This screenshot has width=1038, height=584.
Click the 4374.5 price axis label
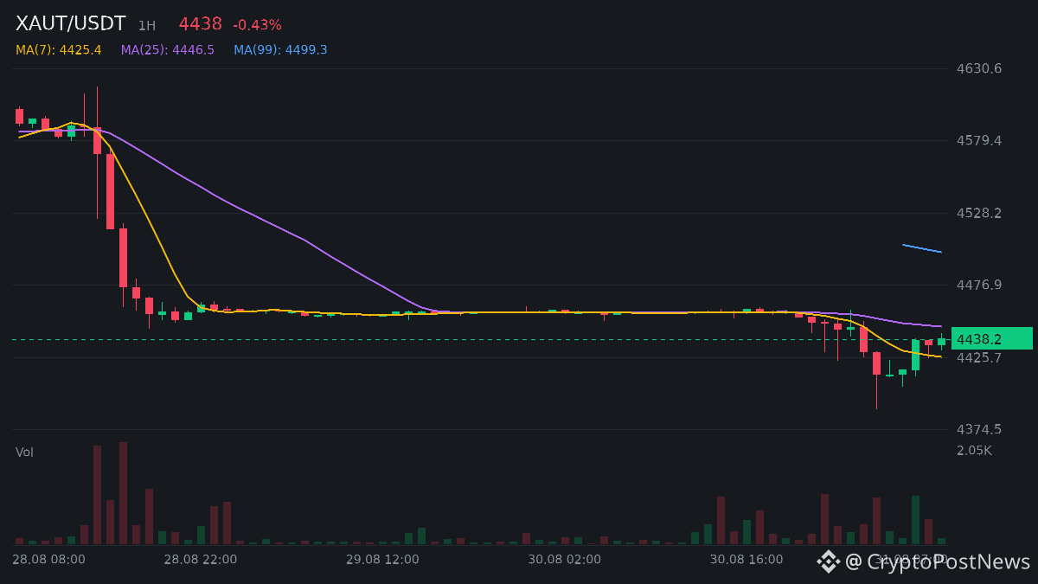coord(979,429)
